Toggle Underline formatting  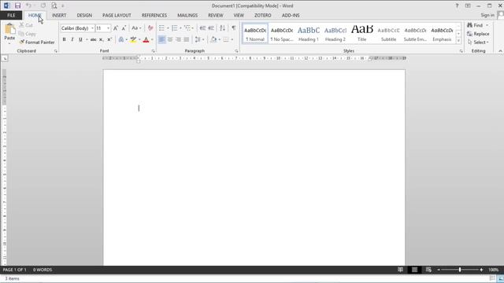point(80,39)
